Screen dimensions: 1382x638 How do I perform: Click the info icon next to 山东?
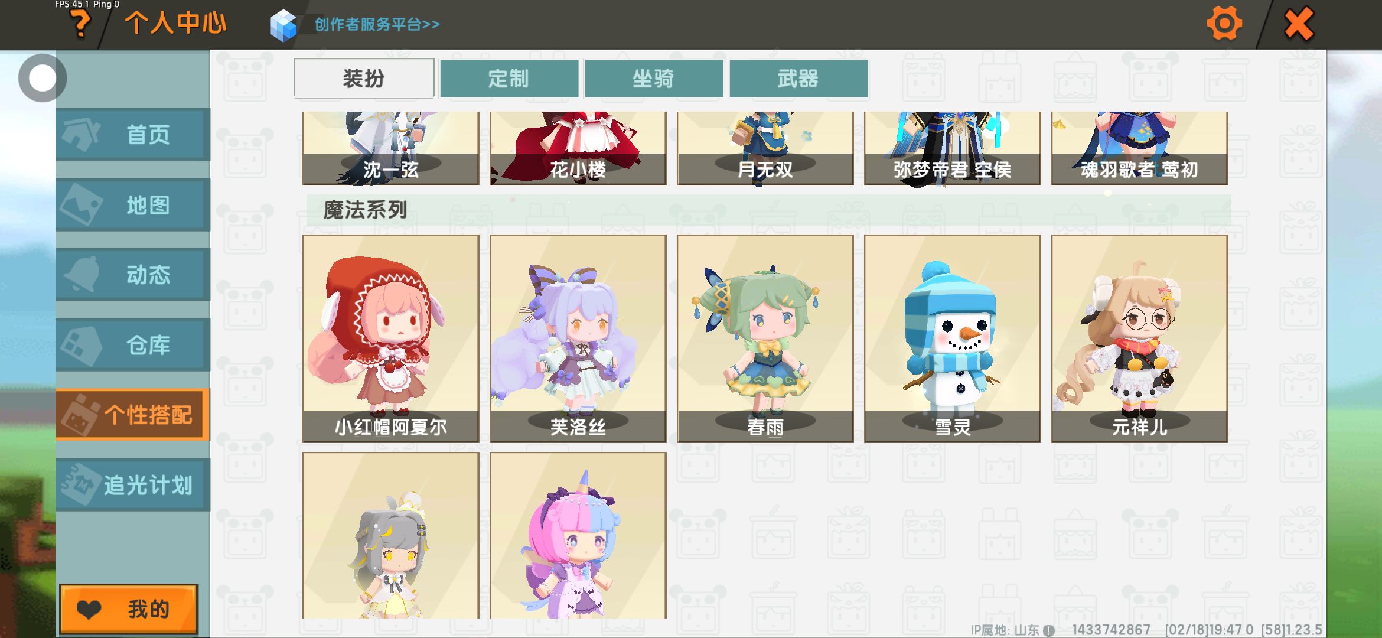click(1049, 630)
